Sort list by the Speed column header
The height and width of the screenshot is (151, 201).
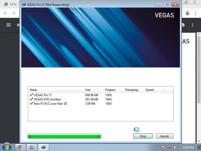click(154, 90)
